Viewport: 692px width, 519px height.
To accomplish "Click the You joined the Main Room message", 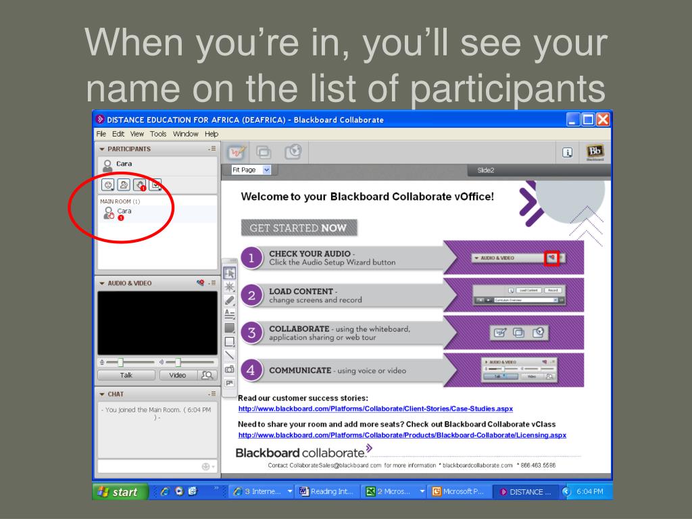I will coord(157,413).
